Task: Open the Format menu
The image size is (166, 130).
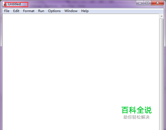Action: [29, 11]
